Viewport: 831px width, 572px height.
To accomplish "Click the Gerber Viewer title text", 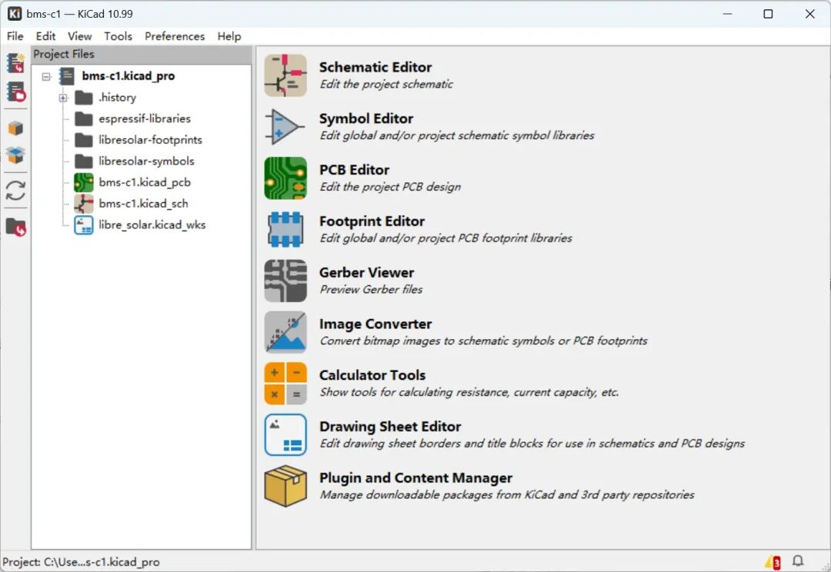I will click(366, 273).
